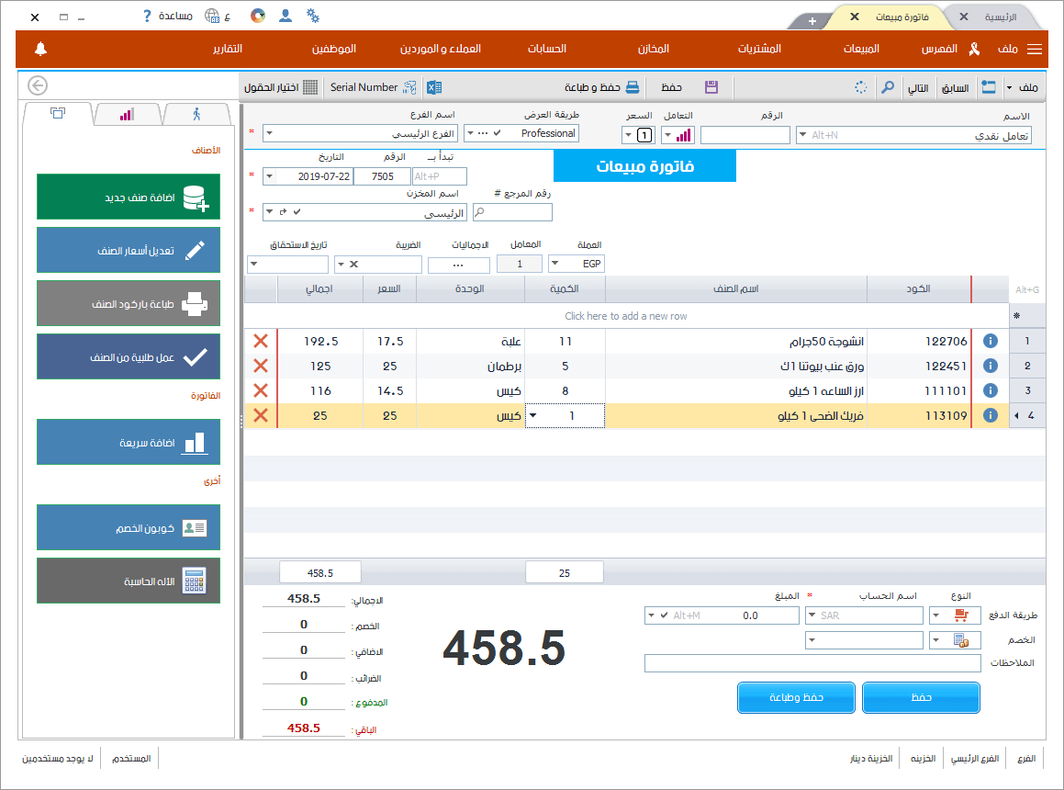Click the bottom حفظ وطباعة blue button
Screen dimensions: 1064x790
pos(796,697)
